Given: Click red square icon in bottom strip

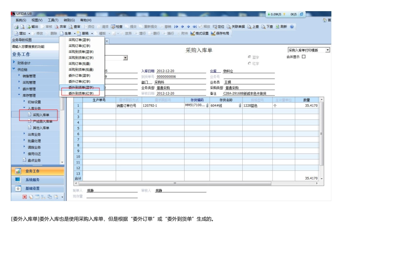Looking at the screenshot, I should click(x=24, y=197).
